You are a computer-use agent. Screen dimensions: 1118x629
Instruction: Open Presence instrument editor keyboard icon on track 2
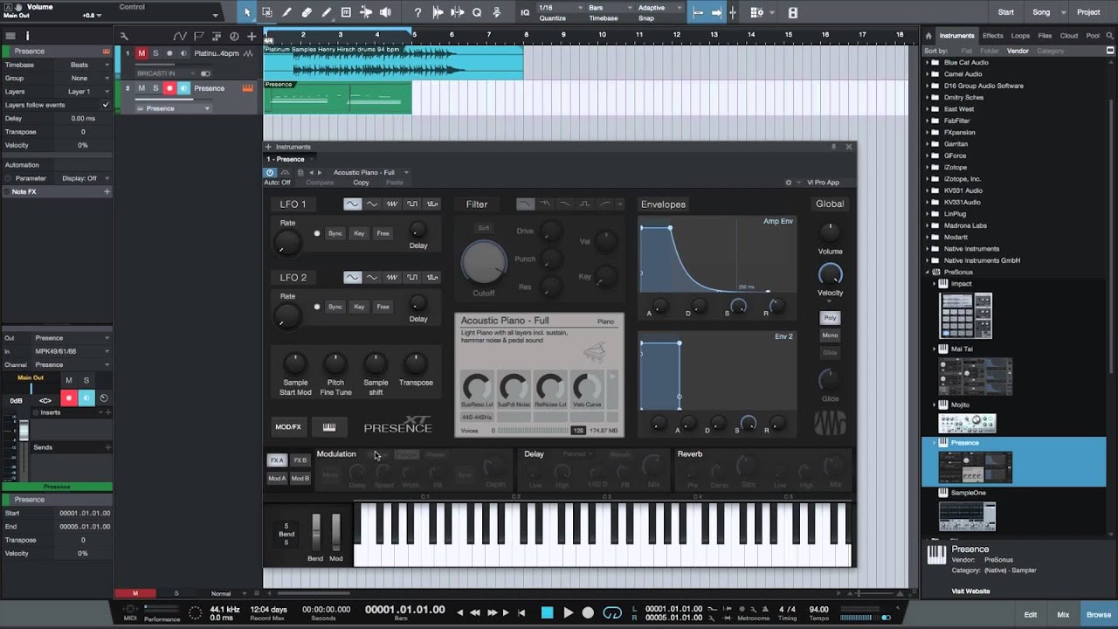(248, 88)
